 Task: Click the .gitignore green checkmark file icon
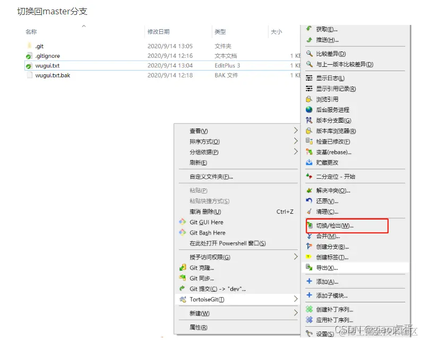pos(29,56)
